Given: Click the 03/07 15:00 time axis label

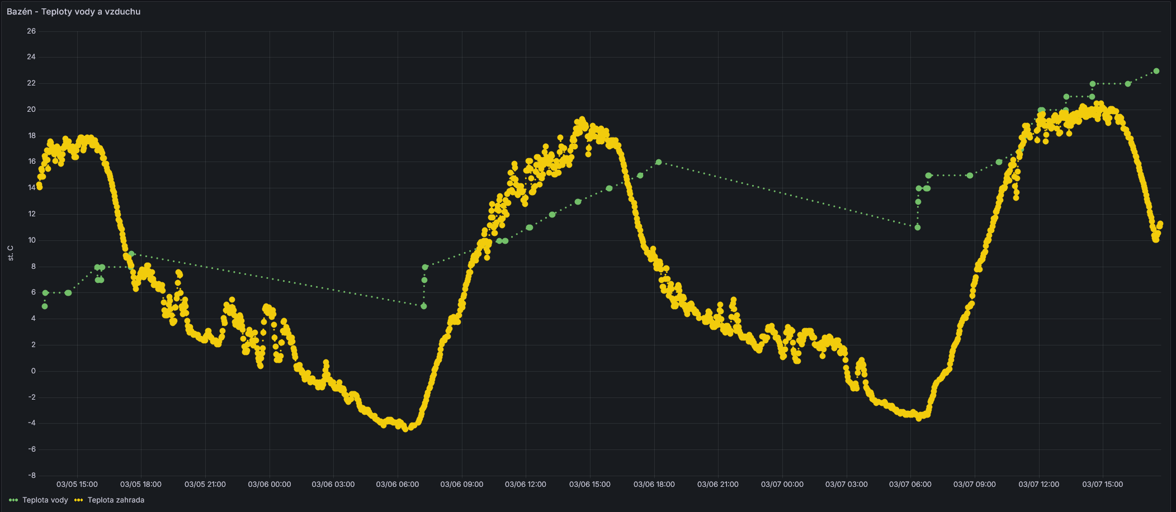Looking at the screenshot, I should [x=1102, y=485].
